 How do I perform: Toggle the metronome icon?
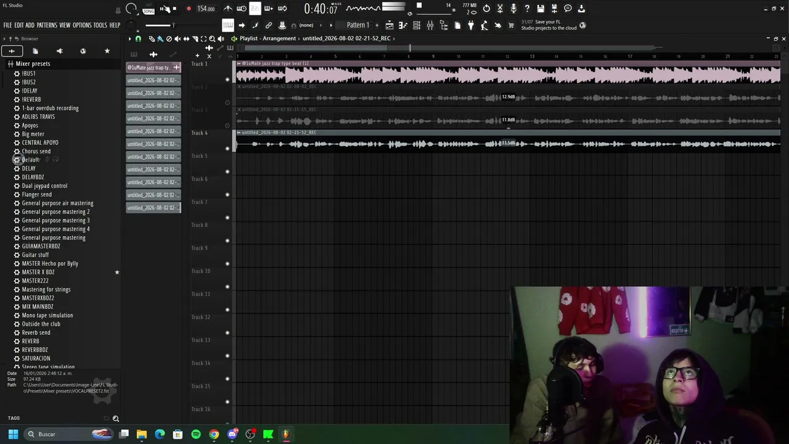[228, 9]
